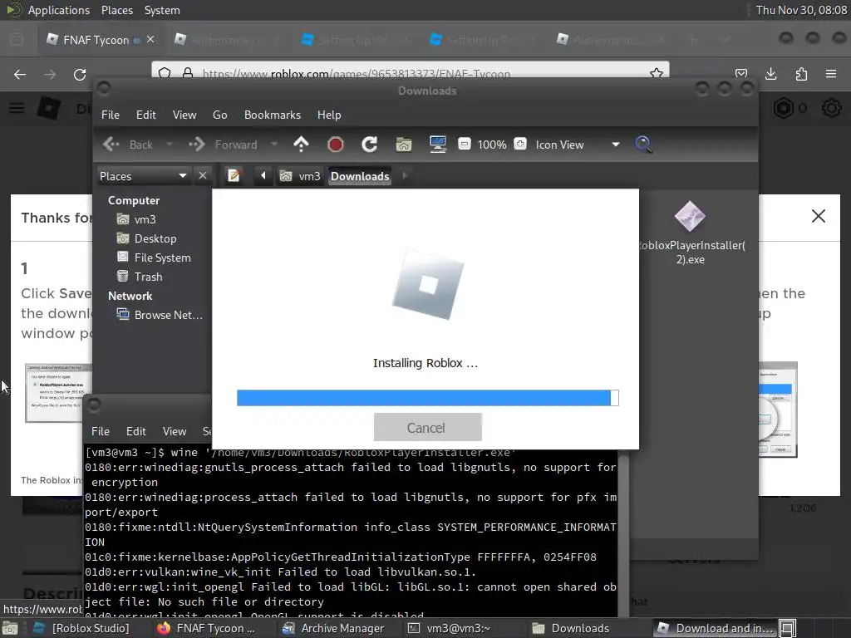Click the Installing Roblox progress bar

click(427, 398)
